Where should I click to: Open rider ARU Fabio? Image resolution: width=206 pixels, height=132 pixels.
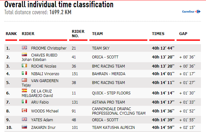tap(40, 102)
